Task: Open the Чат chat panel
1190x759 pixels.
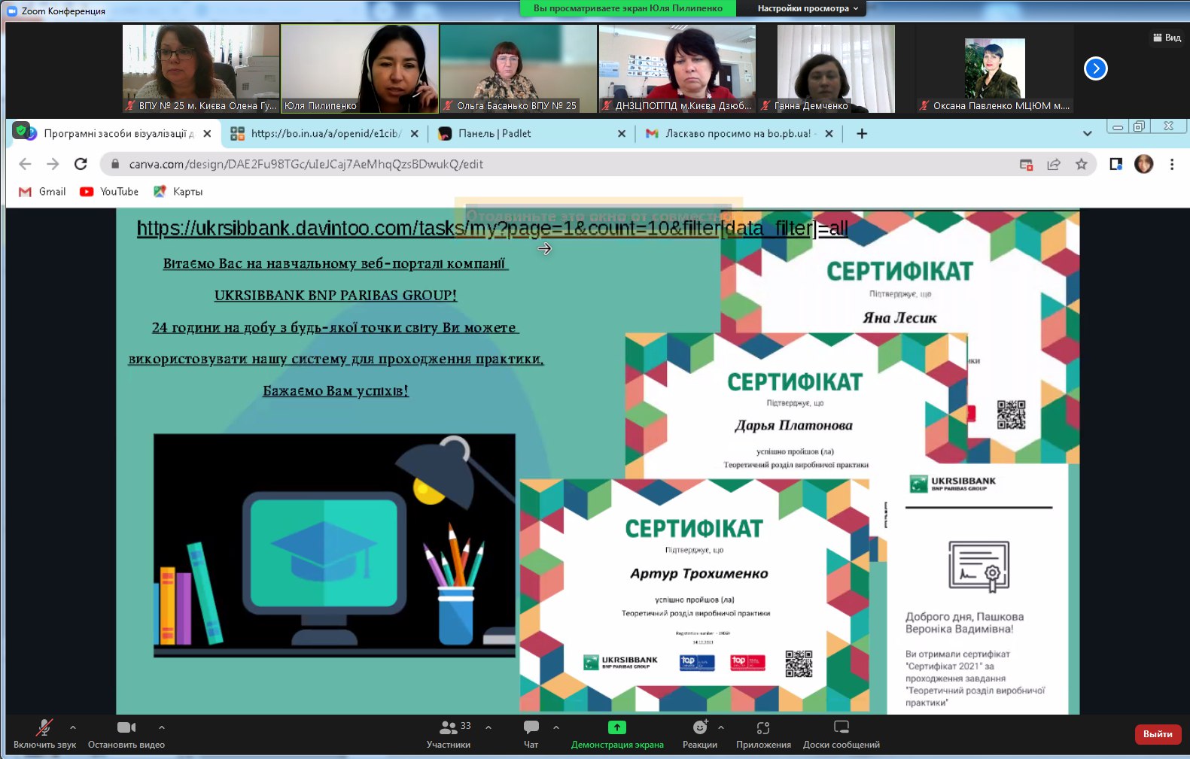Action: coord(531,733)
